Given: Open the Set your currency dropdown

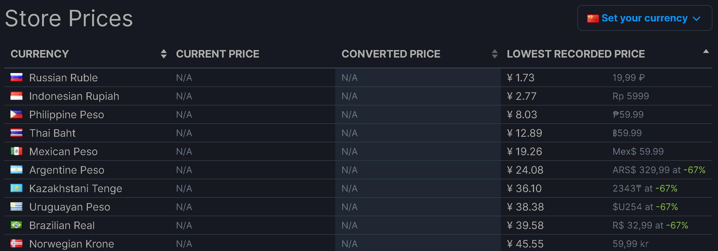Looking at the screenshot, I should point(644,18).
